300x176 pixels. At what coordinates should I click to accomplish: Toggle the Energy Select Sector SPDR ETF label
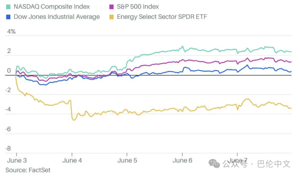coord(162,17)
